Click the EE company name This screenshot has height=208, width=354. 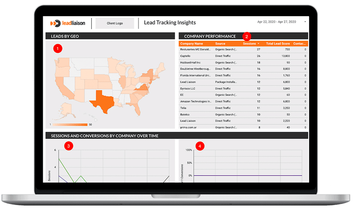click(x=182, y=95)
